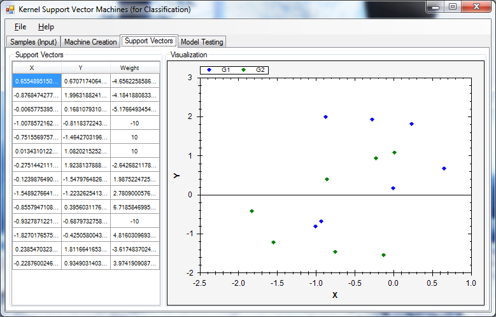Click the last row weight 3.9741909087
This screenshot has width=496, height=317.
point(134,263)
